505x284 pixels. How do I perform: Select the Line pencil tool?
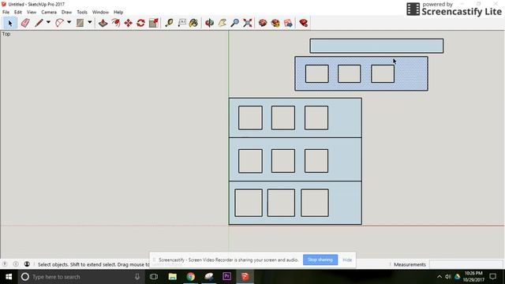point(39,23)
